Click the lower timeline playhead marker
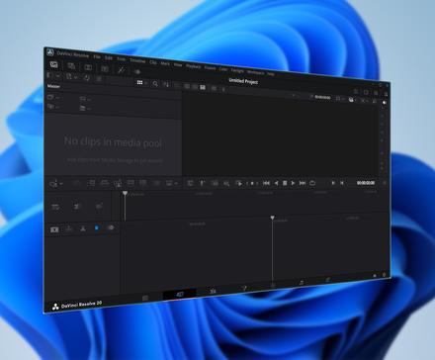This screenshot has height=360, width=435. click(x=273, y=218)
